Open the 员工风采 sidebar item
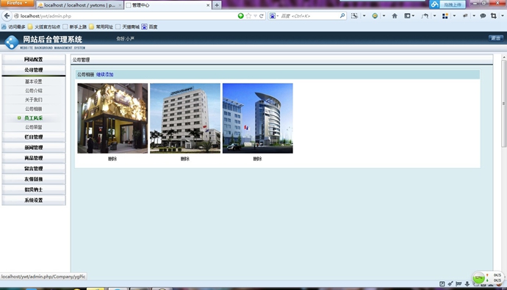This screenshot has width=507, height=290. (x=34, y=118)
